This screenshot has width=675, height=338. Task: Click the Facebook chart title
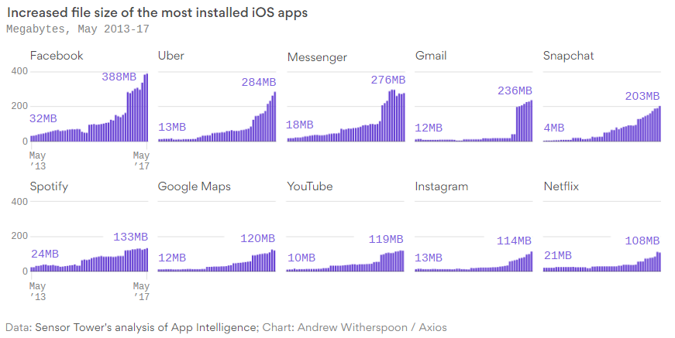click(x=57, y=56)
